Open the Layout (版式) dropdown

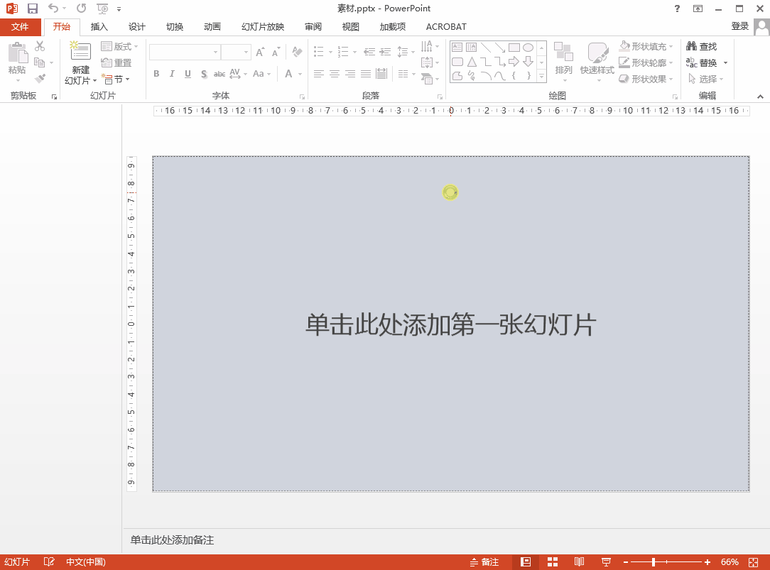(x=119, y=47)
